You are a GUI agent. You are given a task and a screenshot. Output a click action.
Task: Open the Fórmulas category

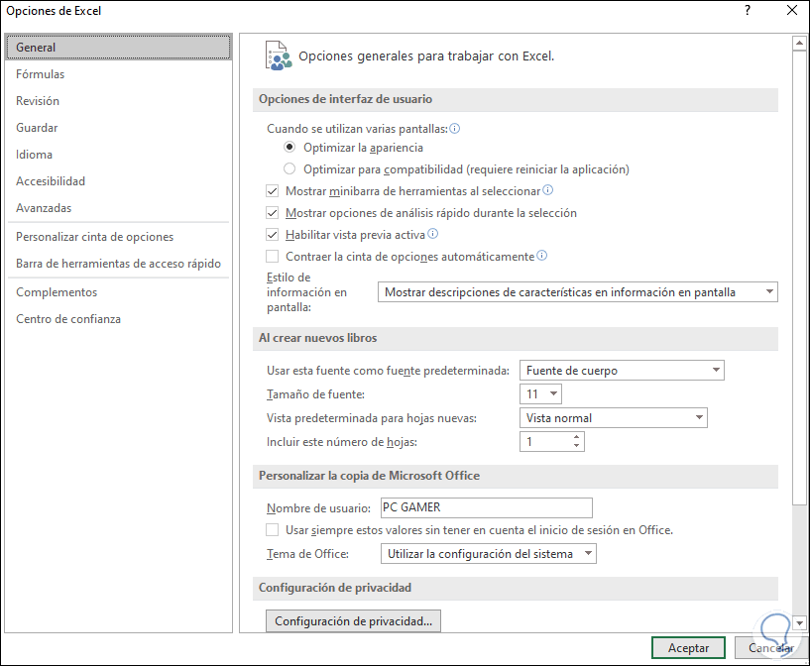point(118,73)
